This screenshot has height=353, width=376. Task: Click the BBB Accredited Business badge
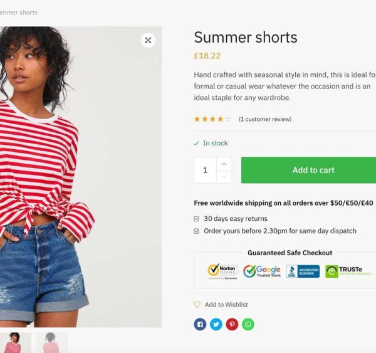tap(303, 271)
